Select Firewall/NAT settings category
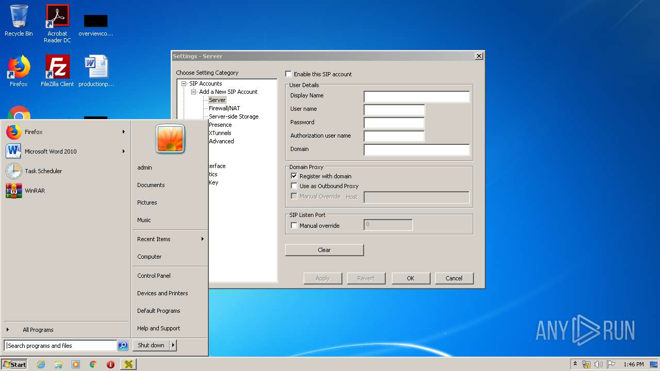660x371 pixels. (224, 108)
